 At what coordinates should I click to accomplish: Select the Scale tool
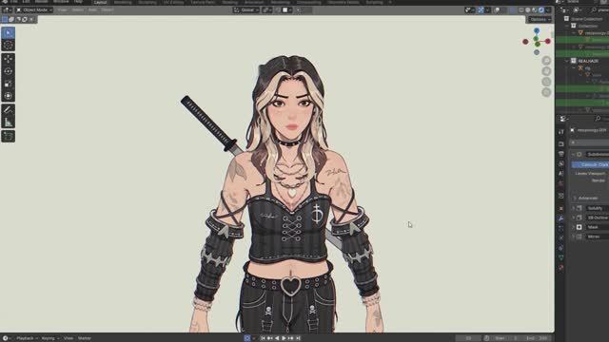(x=9, y=84)
